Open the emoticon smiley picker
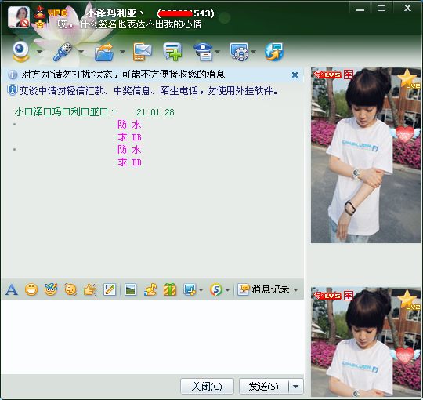 point(31,290)
